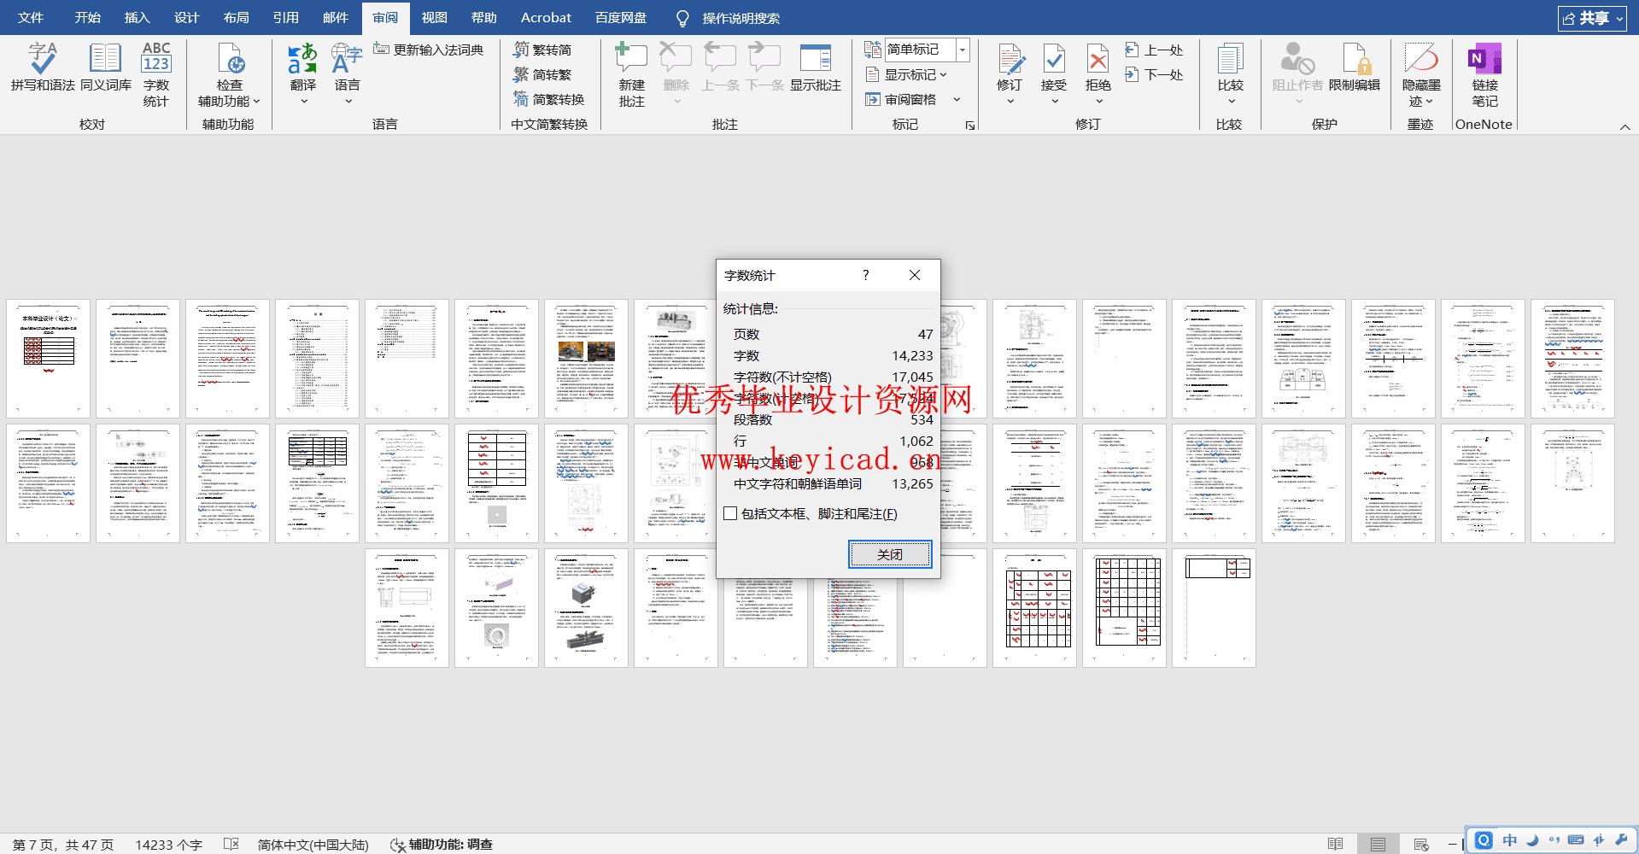1639x854 pixels.
Task: Switch to the 布局 tab
Action: (x=236, y=17)
